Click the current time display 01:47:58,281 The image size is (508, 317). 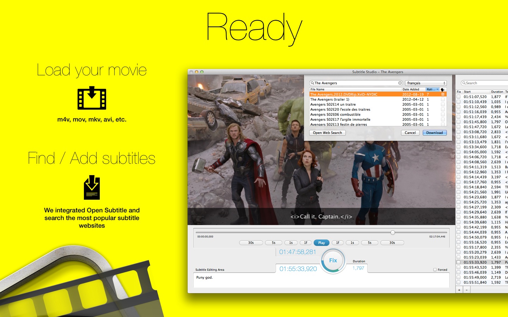[x=298, y=252]
